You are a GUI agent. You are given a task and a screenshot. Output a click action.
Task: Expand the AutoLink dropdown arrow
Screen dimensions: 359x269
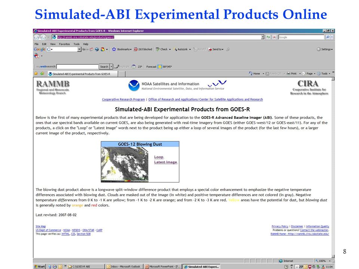pyautogui.click(x=190, y=49)
